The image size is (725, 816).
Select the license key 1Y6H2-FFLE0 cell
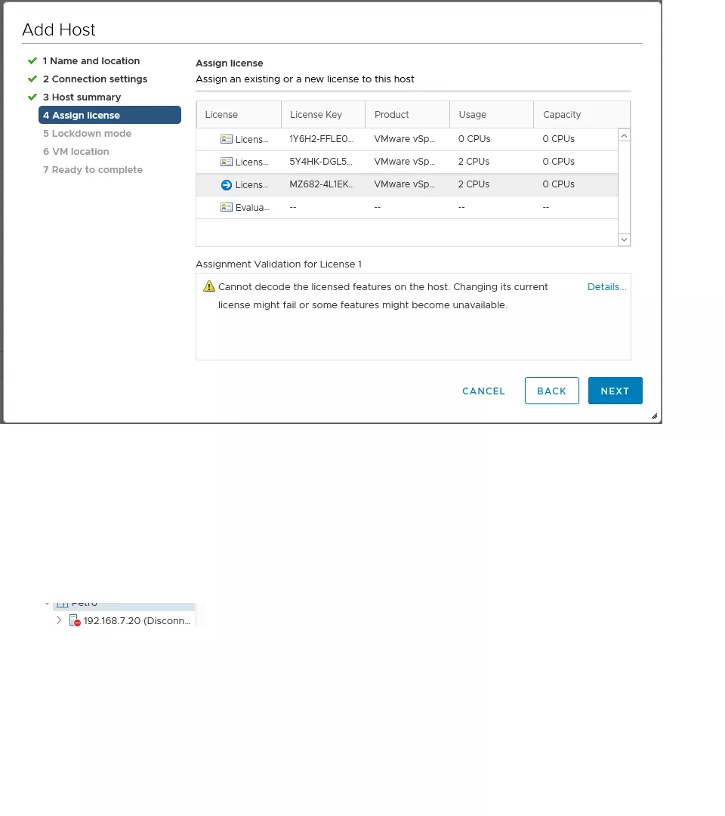(x=322, y=139)
